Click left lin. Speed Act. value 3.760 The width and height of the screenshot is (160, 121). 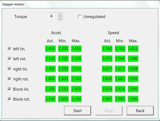click(x=107, y=49)
